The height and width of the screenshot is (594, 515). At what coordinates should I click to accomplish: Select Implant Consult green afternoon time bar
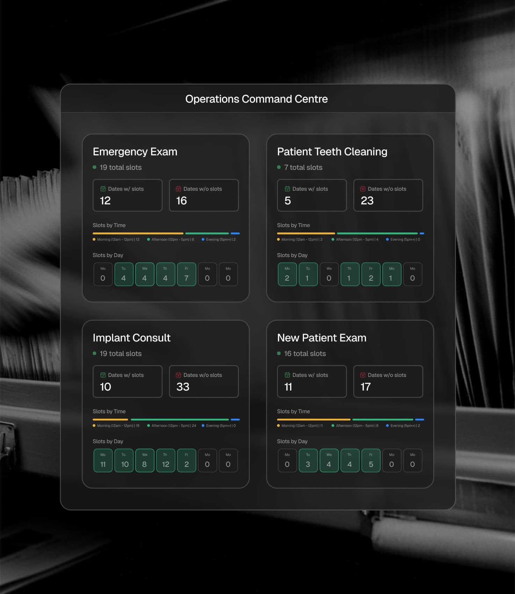[180, 419]
